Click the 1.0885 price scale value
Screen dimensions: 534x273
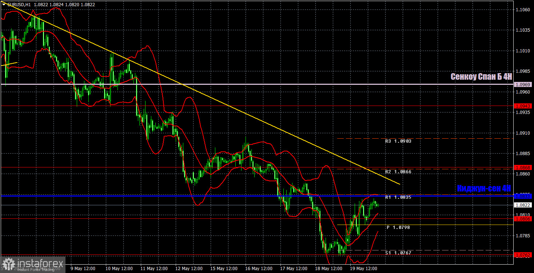click(x=523, y=154)
